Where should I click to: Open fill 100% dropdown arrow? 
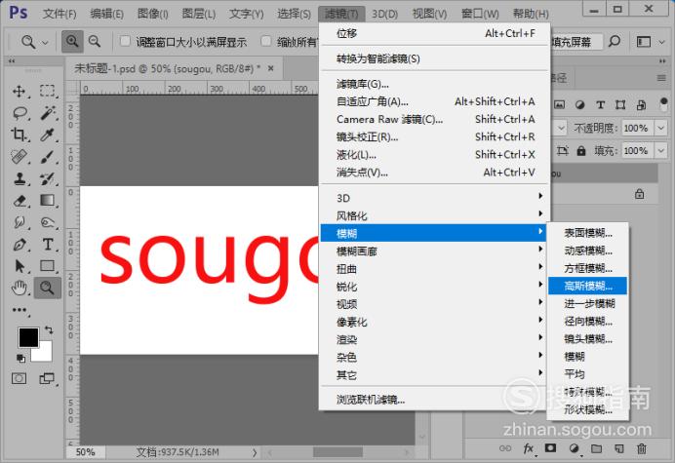660,151
